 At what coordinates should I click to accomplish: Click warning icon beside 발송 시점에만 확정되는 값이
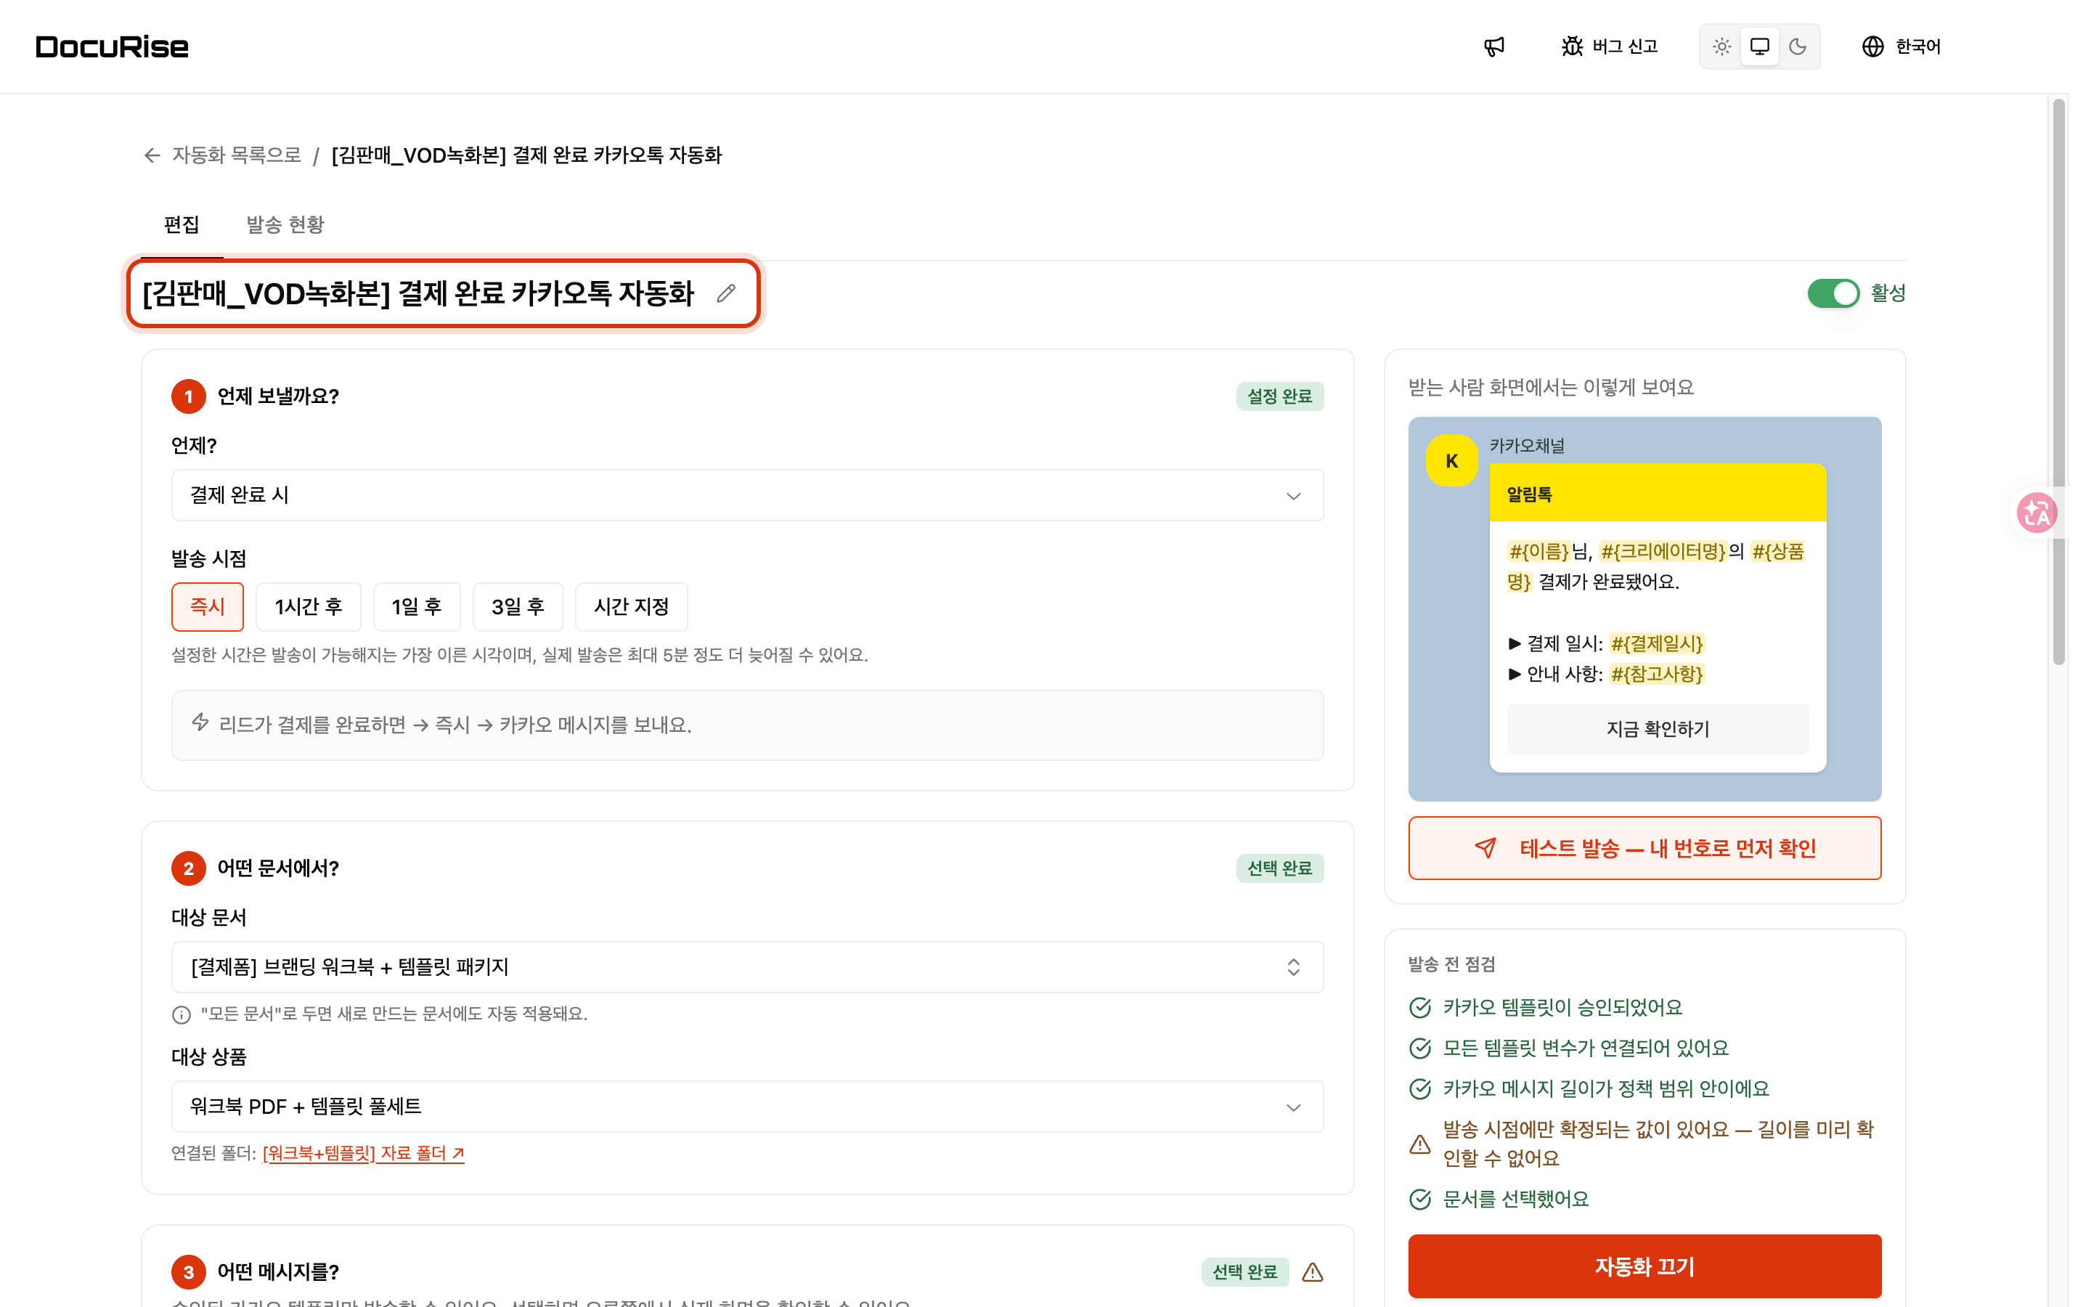click(1419, 1144)
